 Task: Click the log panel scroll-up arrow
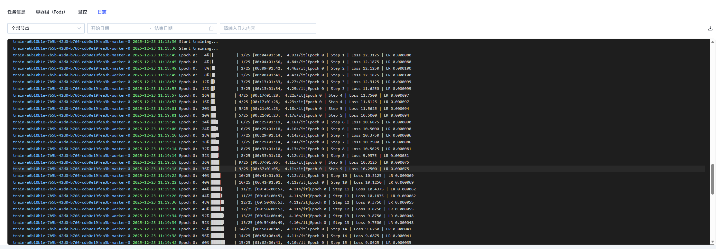point(712,42)
